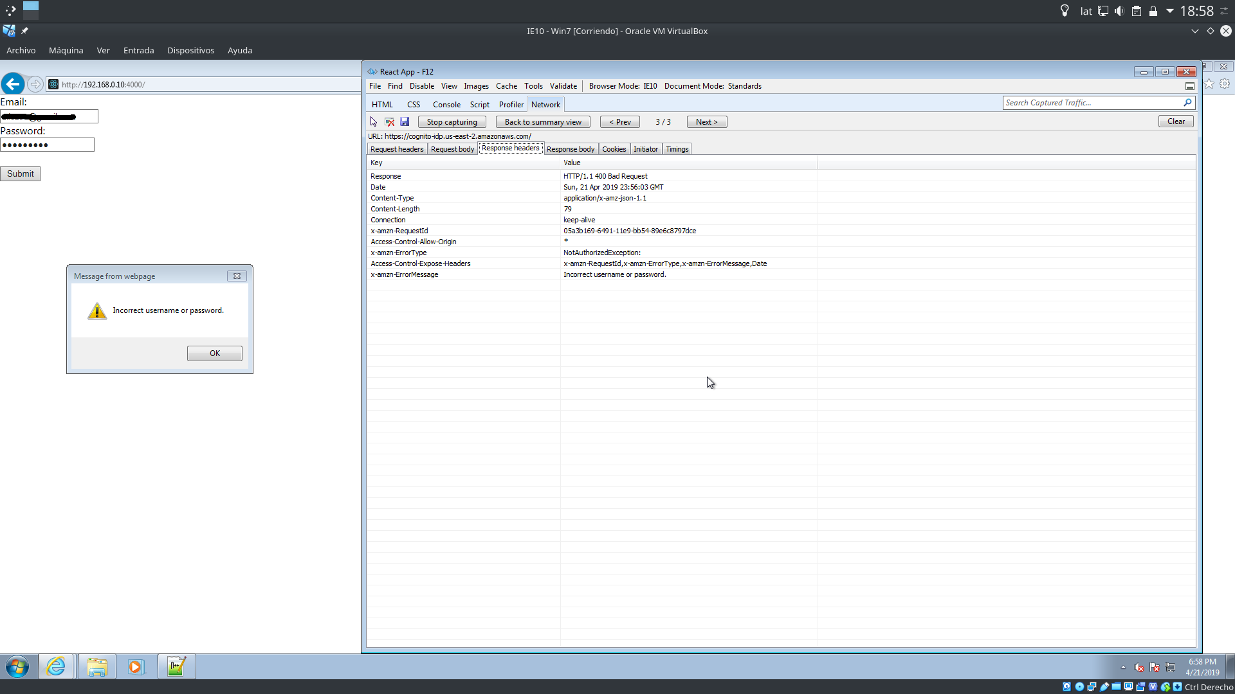The width and height of the screenshot is (1235, 694).
Task: Click the hard disk status icon in VirtualBox
Action: pyautogui.click(x=1066, y=687)
